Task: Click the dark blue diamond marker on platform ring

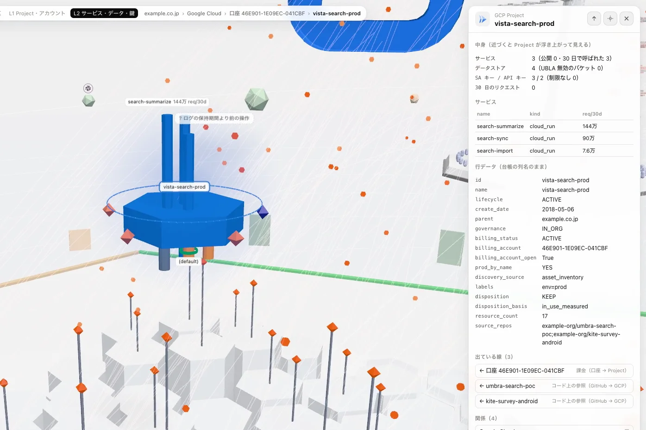Action: tap(263, 212)
